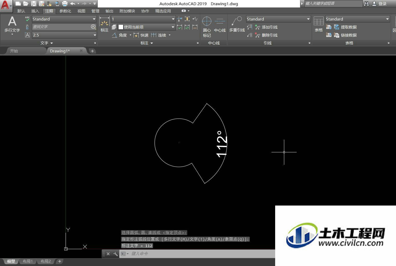This screenshot has width=396, height=266.
Task: Close the command line with X button
Action: click(x=108, y=254)
